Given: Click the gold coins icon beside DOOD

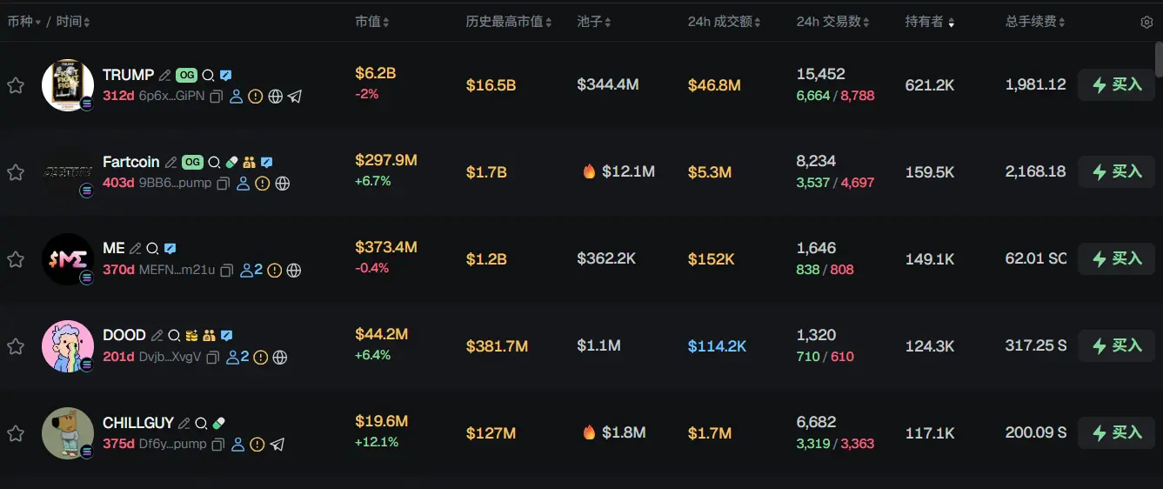Looking at the screenshot, I should click(x=191, y=336).
